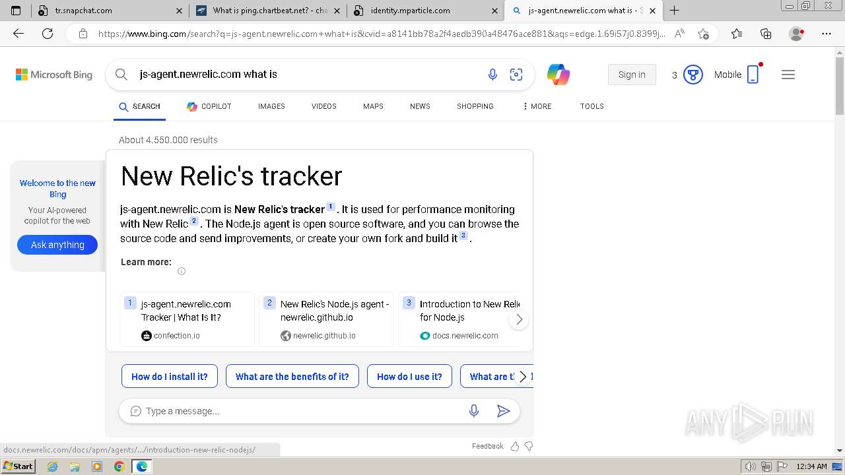Click citation superscript 2

194,221
